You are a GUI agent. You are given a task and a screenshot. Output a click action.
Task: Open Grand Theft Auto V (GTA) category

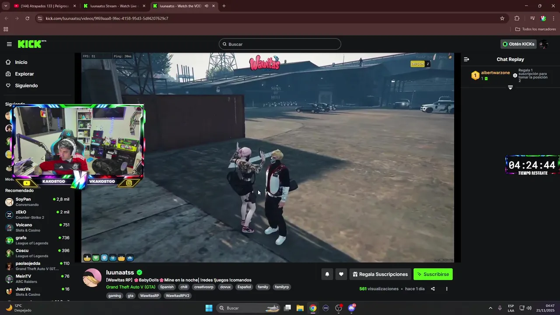(130, 287)
